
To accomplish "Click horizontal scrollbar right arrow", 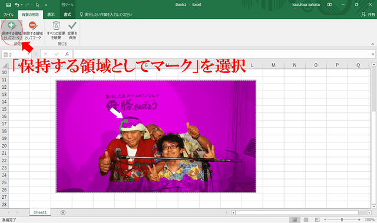I will [x=369, y=212].
